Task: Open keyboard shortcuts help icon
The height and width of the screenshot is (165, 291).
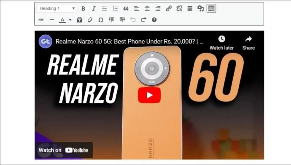Action: pos(154,20)
